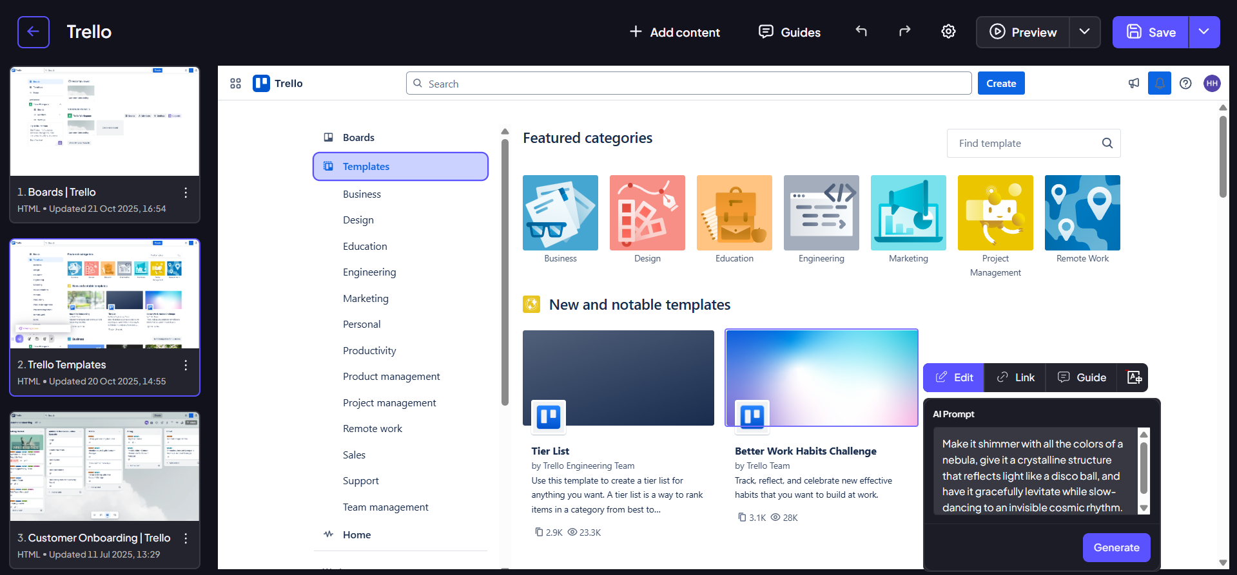This screenshot has width=1237, height=575.
Task: Click Add content button
Action: 674,32
